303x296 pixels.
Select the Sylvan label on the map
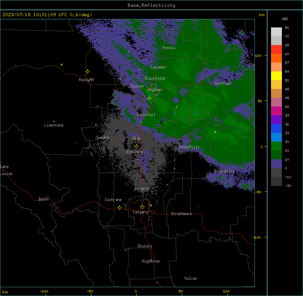click(x=137, y=86)
